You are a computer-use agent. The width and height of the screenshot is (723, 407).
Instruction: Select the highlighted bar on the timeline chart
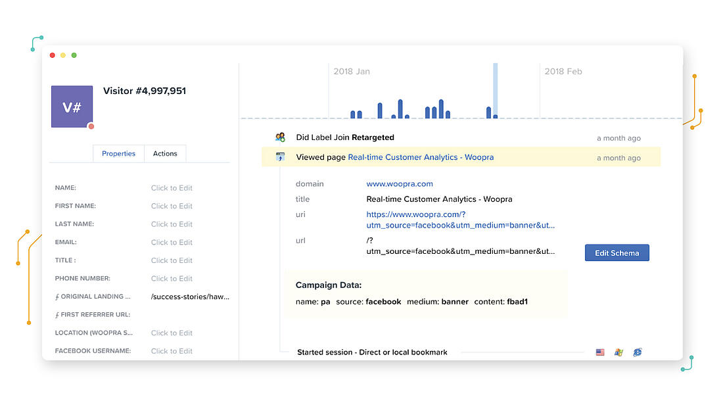[495, 91]
